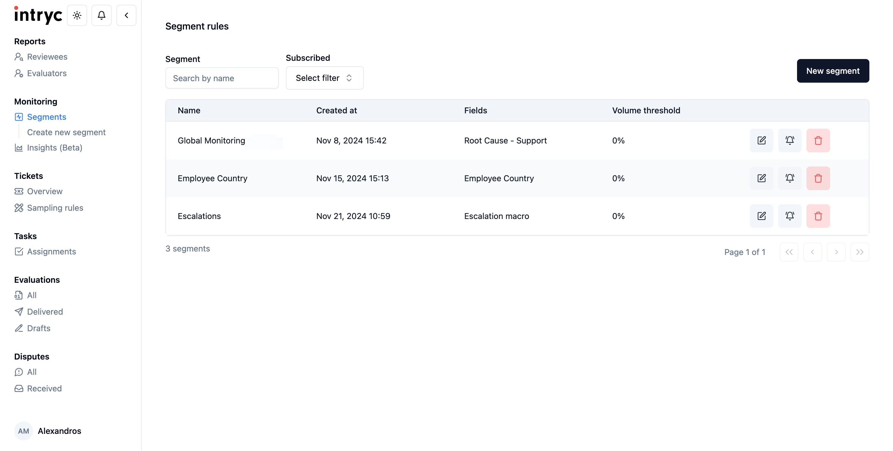Toggle the light/dark theme sun icon

[77, 15]
